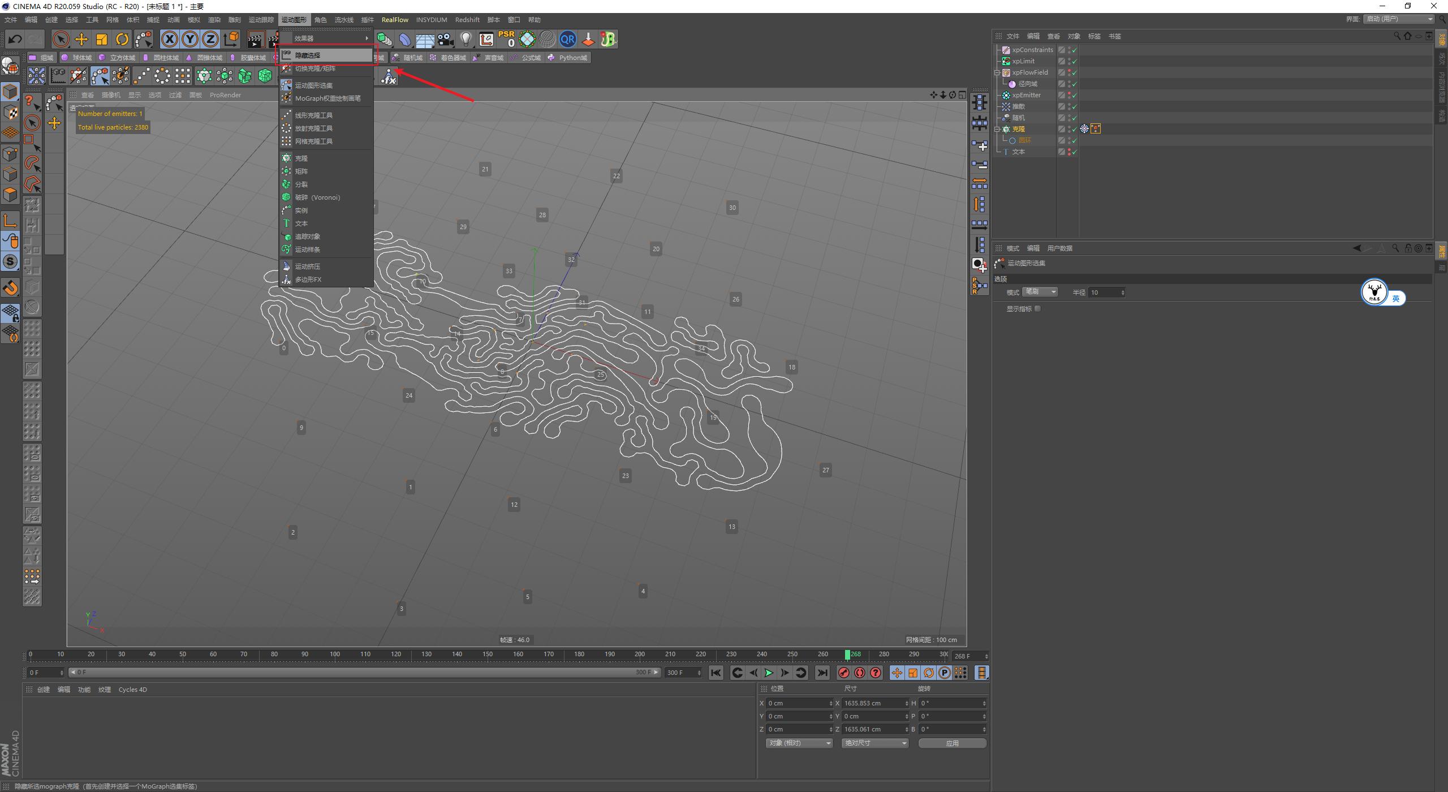This screenshot has height=792, width=1448.
Task: Open the 模式 dropdown showing 笔刷
Action: coord(1040,291)
